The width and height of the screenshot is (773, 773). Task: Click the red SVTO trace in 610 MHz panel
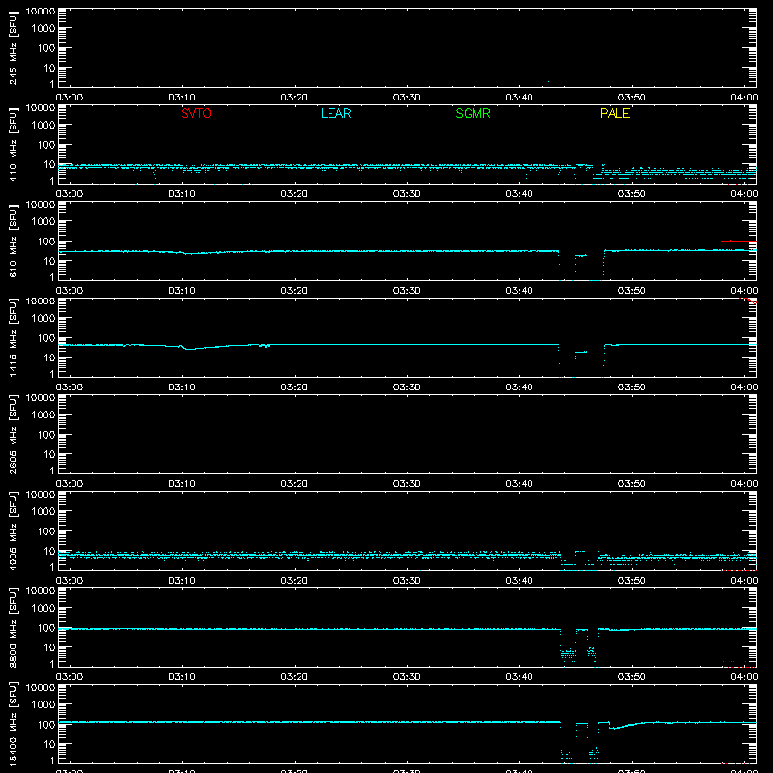click(x=738, y=241)
